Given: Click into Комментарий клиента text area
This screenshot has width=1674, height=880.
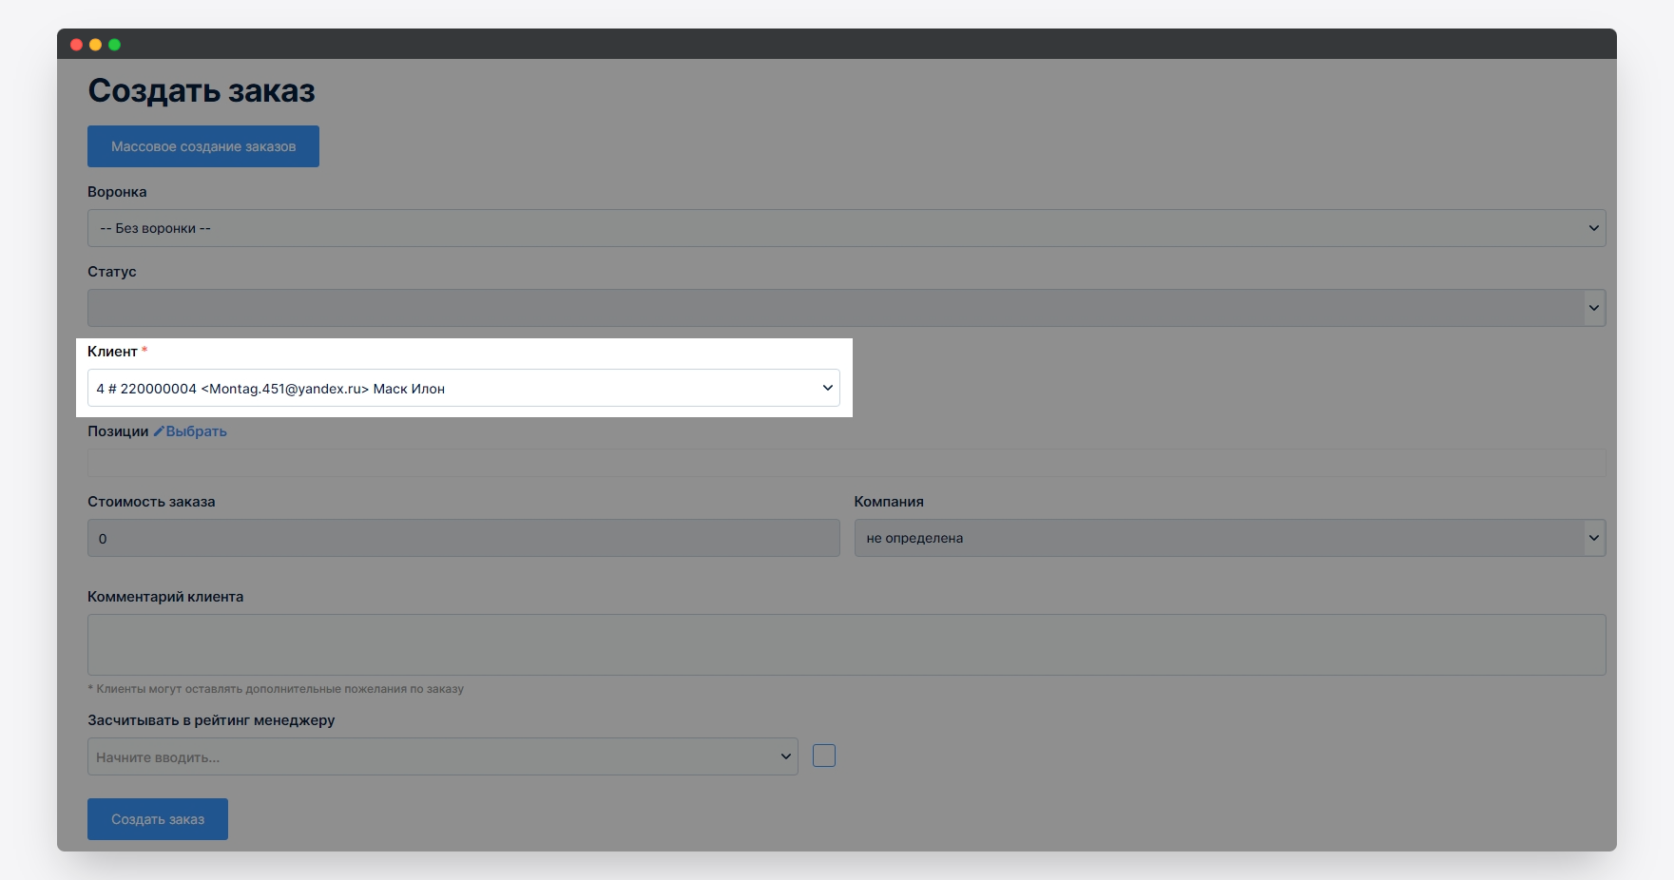Looking at the screenshot, I should tap(846, 644).
